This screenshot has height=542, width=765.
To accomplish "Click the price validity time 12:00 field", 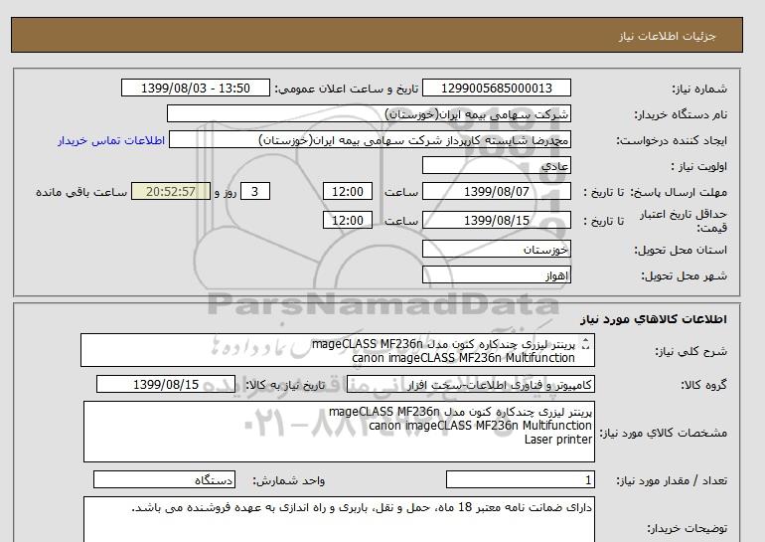I will [348, 220].
